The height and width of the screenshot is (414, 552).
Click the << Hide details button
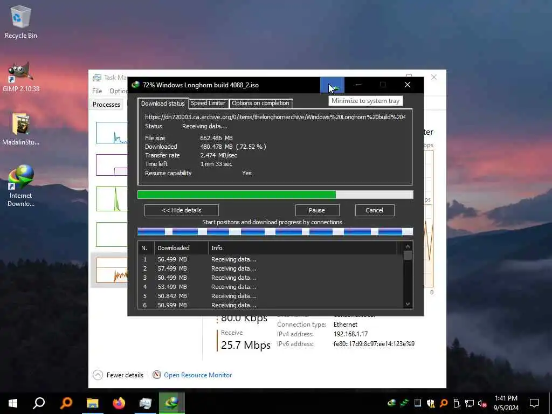click(182, 210)
